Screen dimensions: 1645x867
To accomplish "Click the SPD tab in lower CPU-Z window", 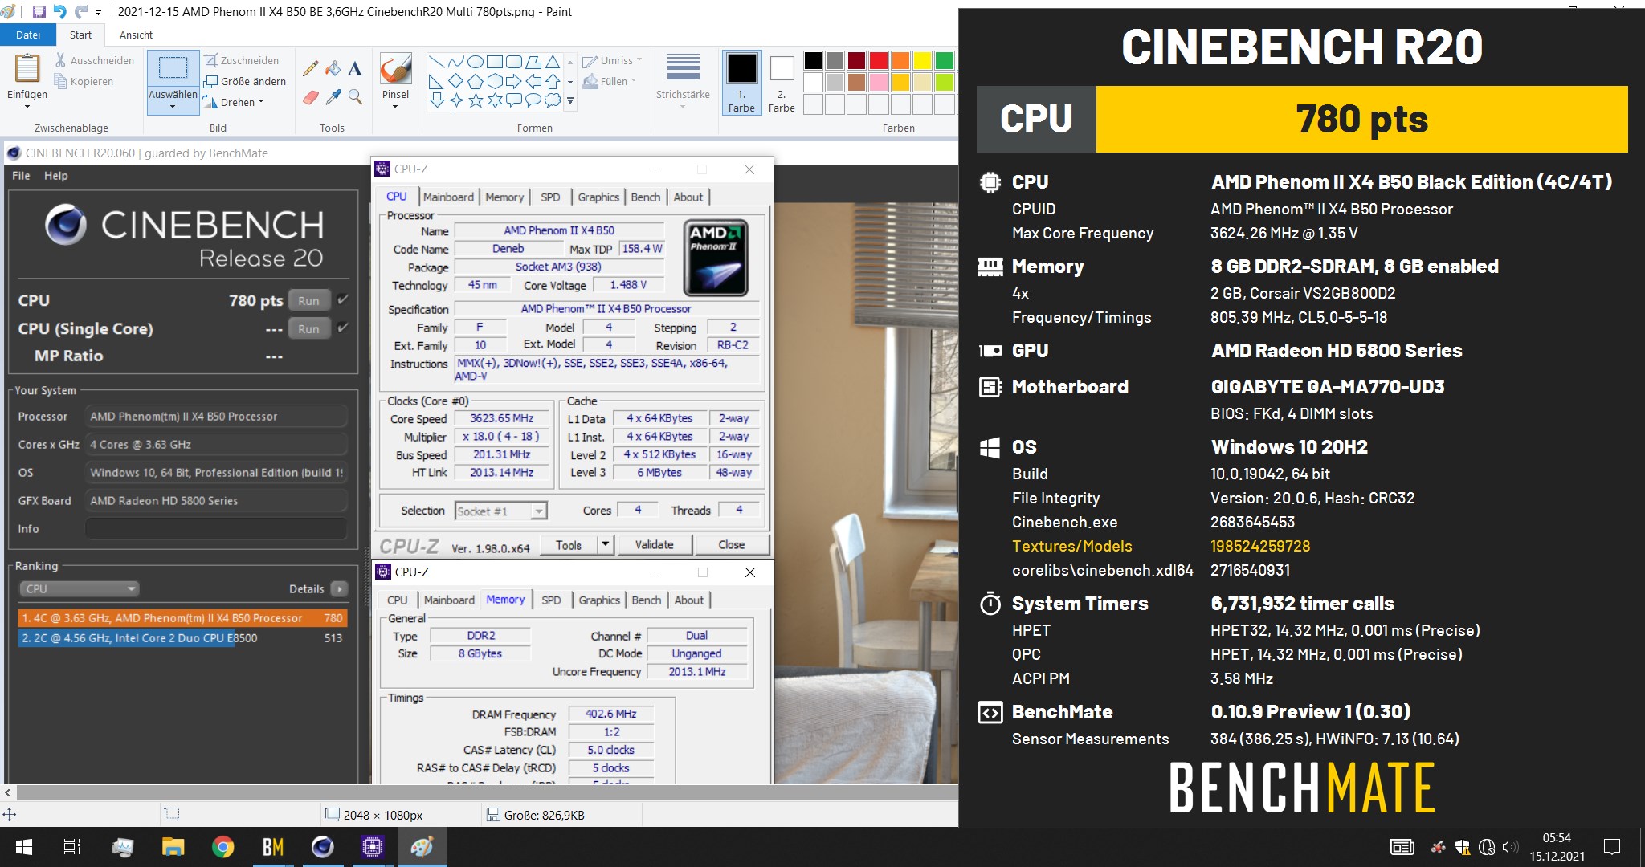I will (551, 600).
